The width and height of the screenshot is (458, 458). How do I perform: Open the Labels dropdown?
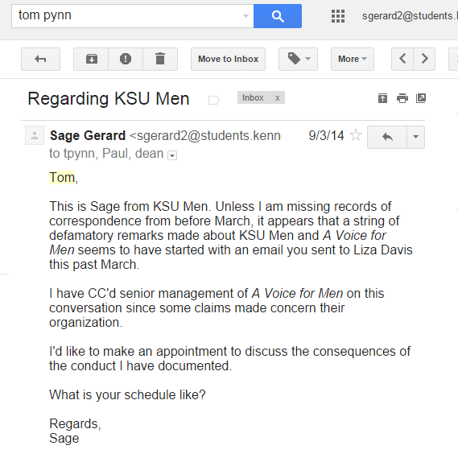point(298,59)
